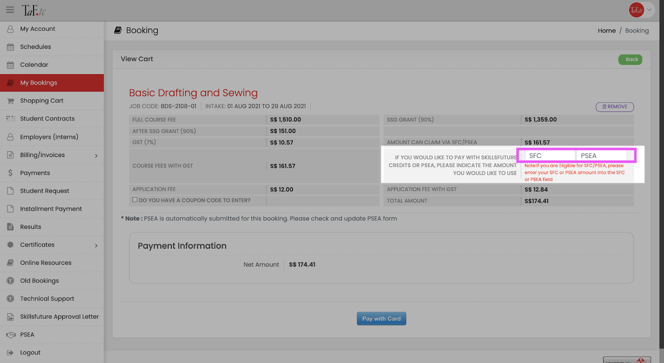Screen dimensions: 664x363
Task: Open the dropdown arrow beside the avatar
Action: click(x=649, y=10)
